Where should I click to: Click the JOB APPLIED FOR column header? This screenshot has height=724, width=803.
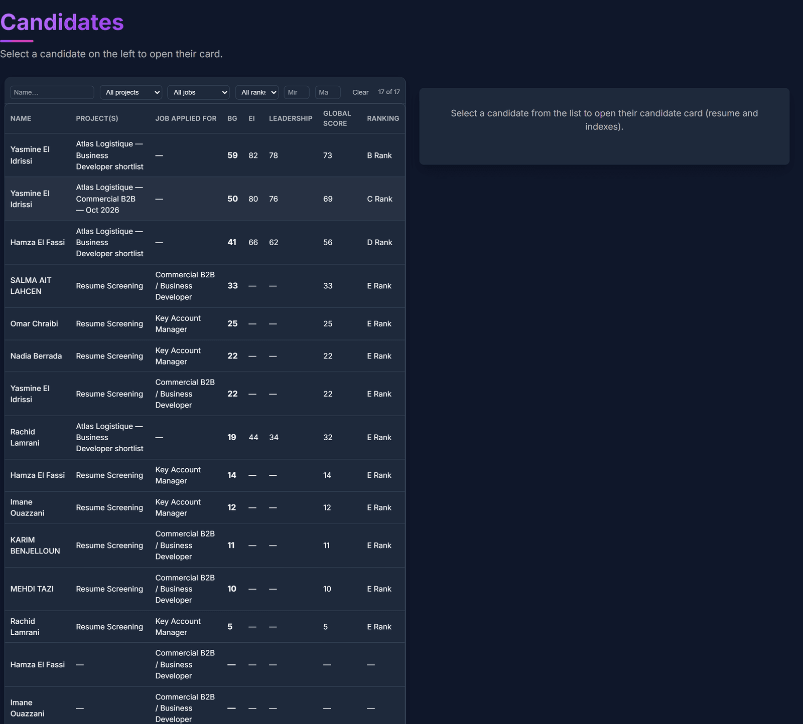[x=186, y=118]
